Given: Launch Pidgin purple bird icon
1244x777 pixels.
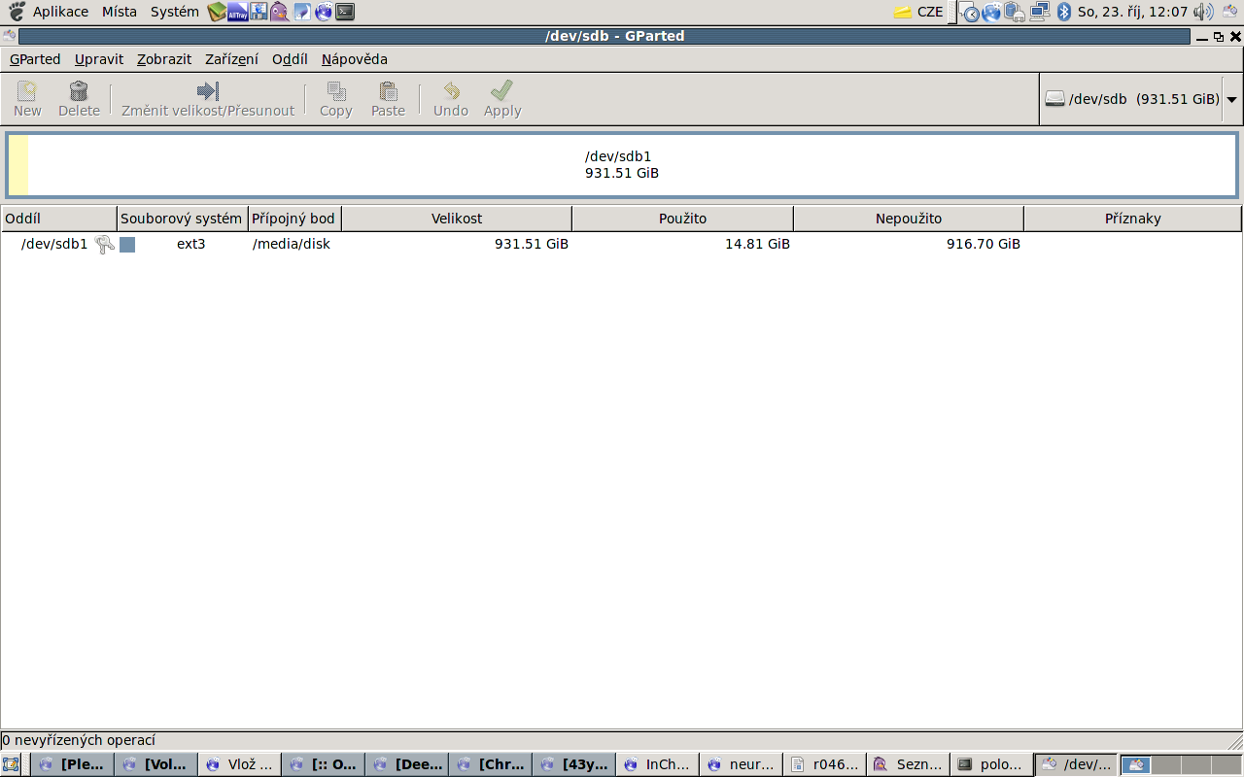Looking at the screenshot, I should point(280,12).
